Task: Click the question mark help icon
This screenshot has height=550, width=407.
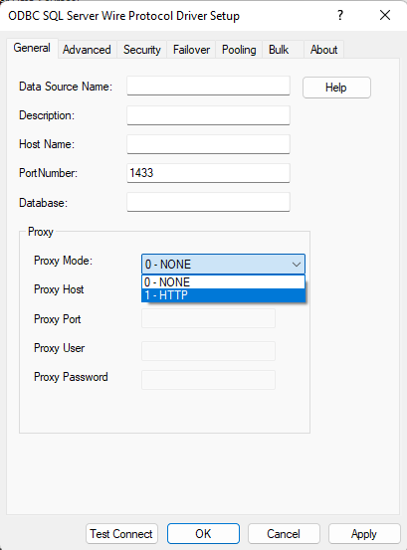Action: (340, 15)
